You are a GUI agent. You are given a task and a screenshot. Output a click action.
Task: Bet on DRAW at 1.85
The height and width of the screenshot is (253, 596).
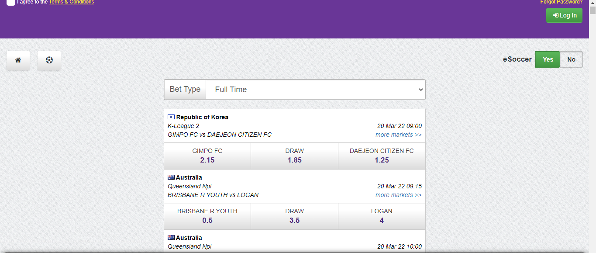click(295, 156)
